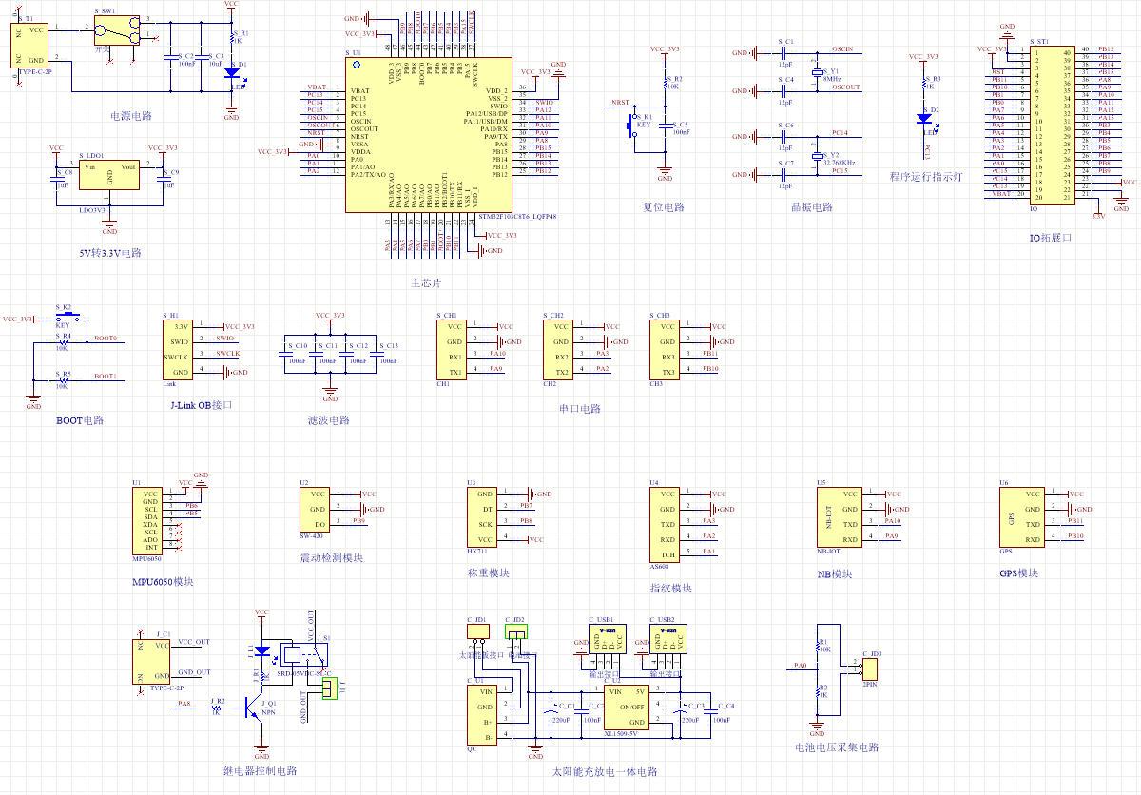Click the C_JD2 battery connector
The image size is (1141, 795).
(x=516, y=630)
